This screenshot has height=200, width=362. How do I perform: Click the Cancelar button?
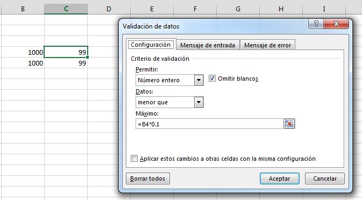pos(324,178)
